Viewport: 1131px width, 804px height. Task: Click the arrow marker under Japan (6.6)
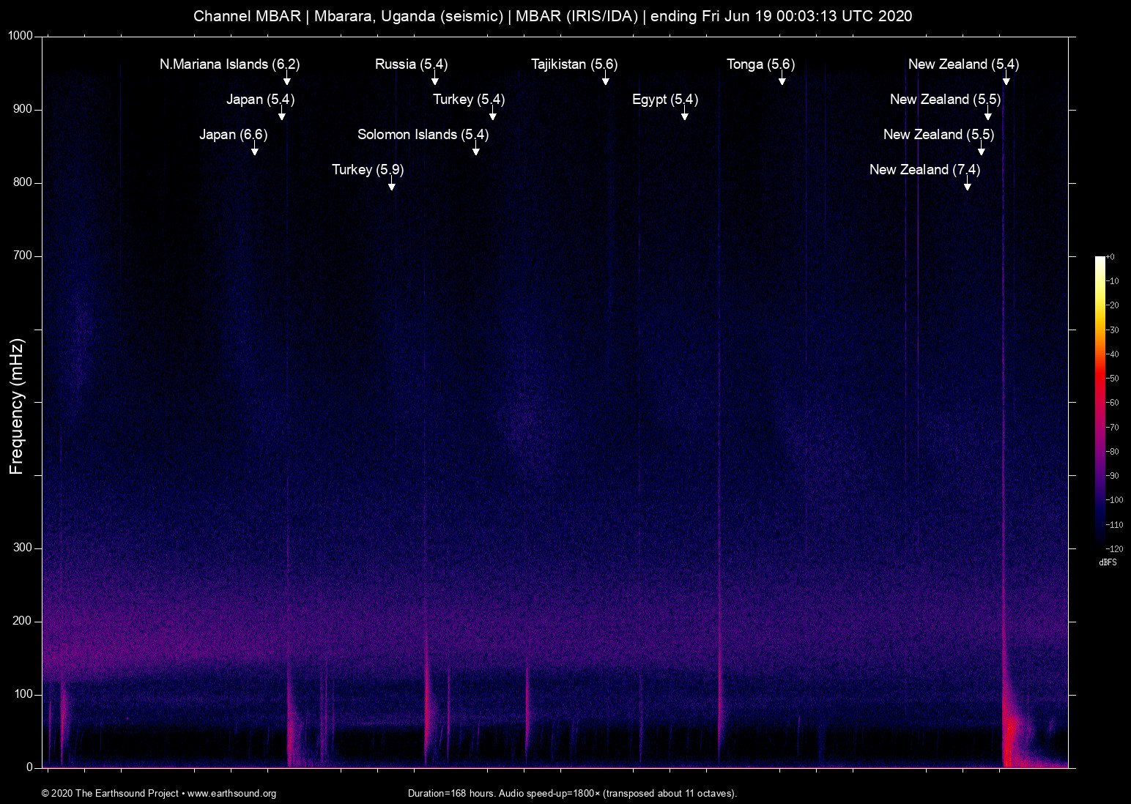pos(255,150)
